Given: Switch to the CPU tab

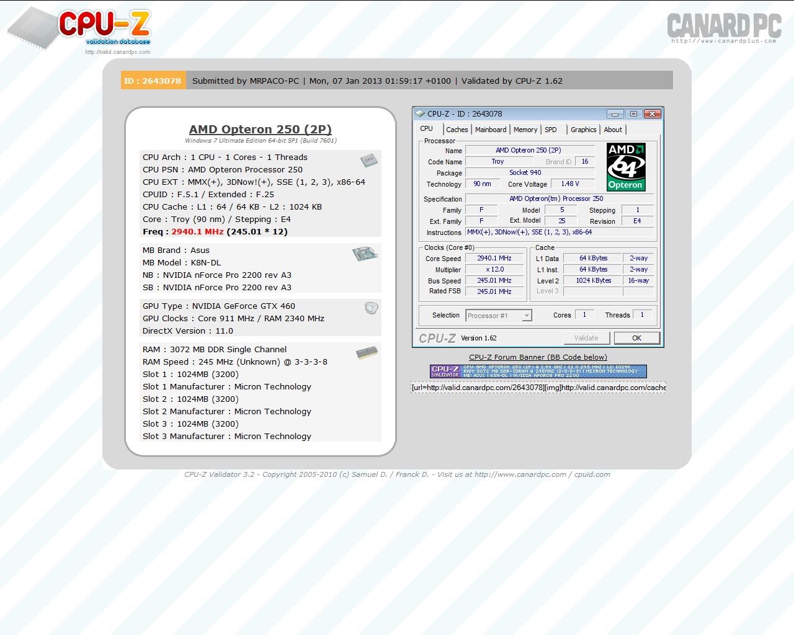Looking at the screenshot, I should point(427,129).
